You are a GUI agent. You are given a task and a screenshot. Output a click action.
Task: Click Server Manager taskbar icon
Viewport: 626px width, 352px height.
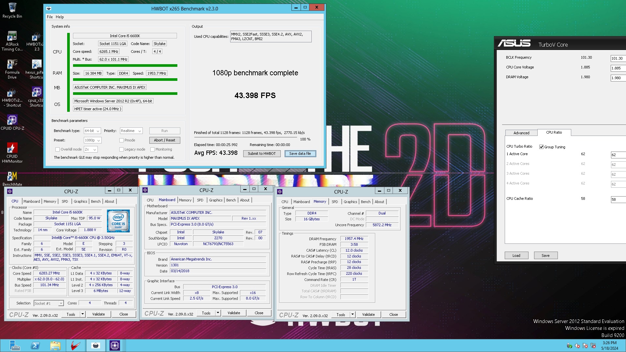[15, 345]
